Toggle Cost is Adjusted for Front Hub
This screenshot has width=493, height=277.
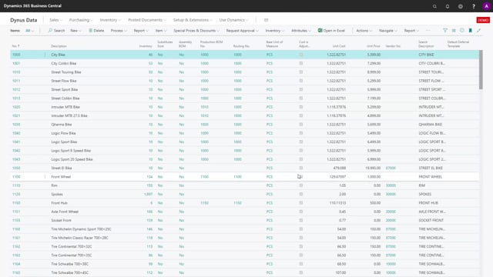pos(301,203)
